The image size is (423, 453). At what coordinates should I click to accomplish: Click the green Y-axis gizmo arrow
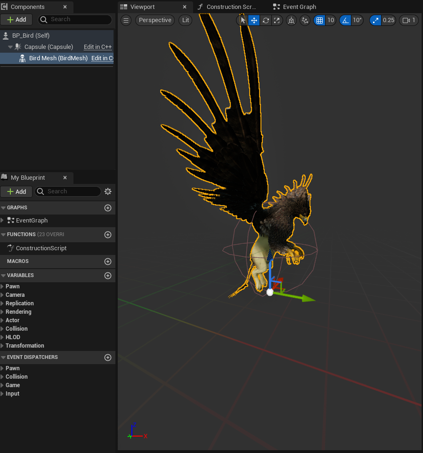tap(308, 298)
